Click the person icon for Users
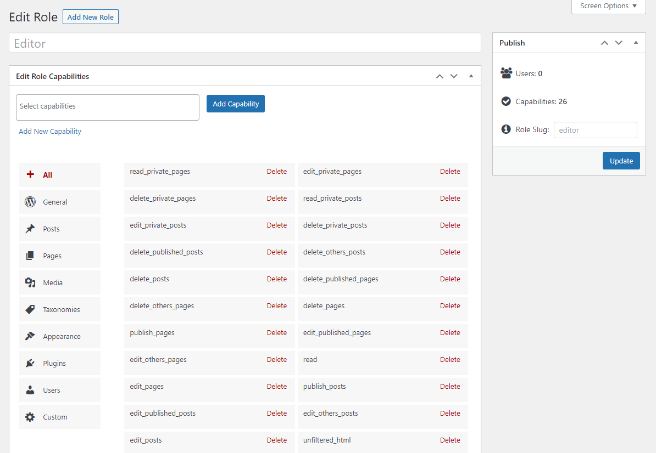The height and width of the screenshot is (453, 656). coord(30,390)
